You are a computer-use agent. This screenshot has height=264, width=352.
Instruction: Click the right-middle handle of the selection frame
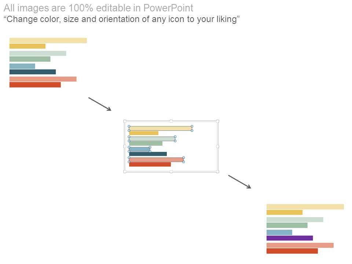[217, 146]
